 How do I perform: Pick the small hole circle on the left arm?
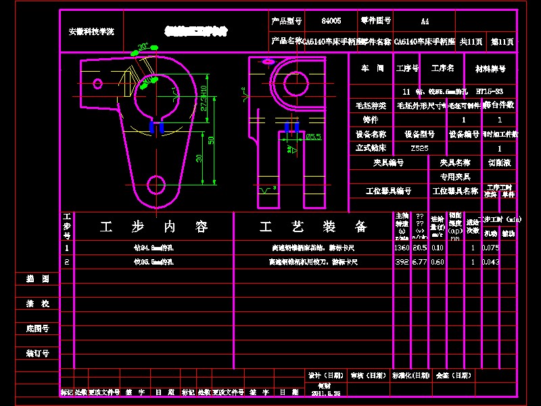[97, 83]
